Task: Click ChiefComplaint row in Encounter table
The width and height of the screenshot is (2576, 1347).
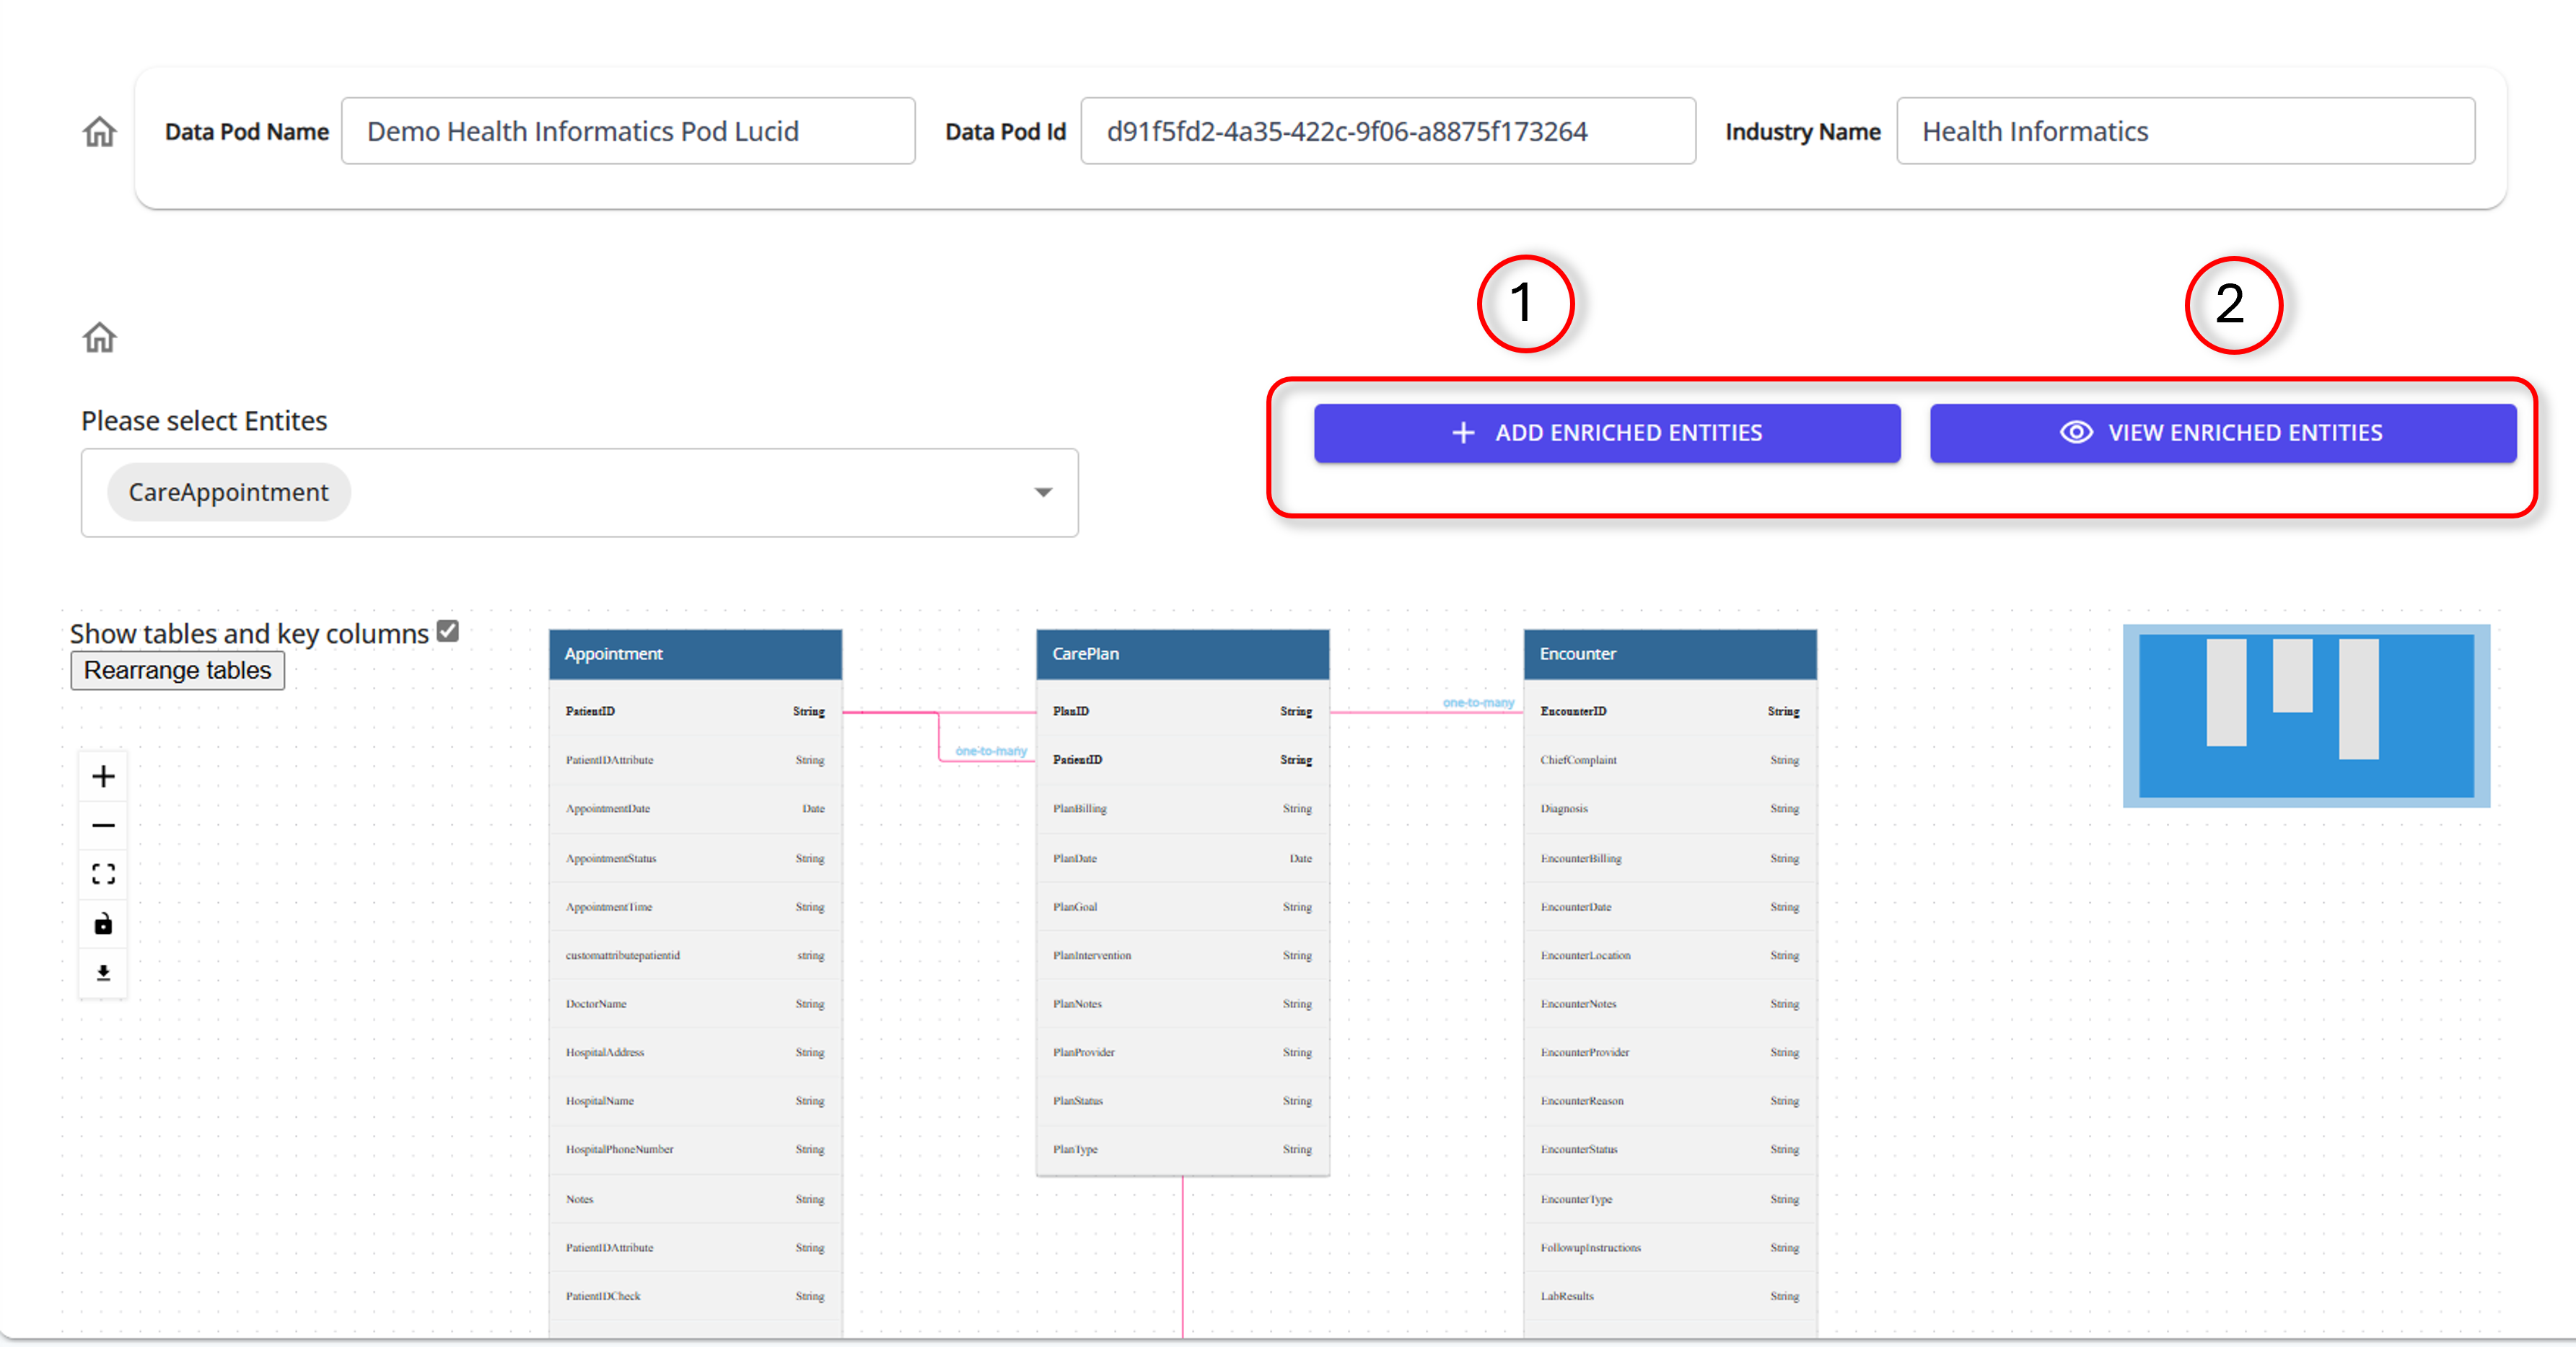Action: (x=1670, y=761)
